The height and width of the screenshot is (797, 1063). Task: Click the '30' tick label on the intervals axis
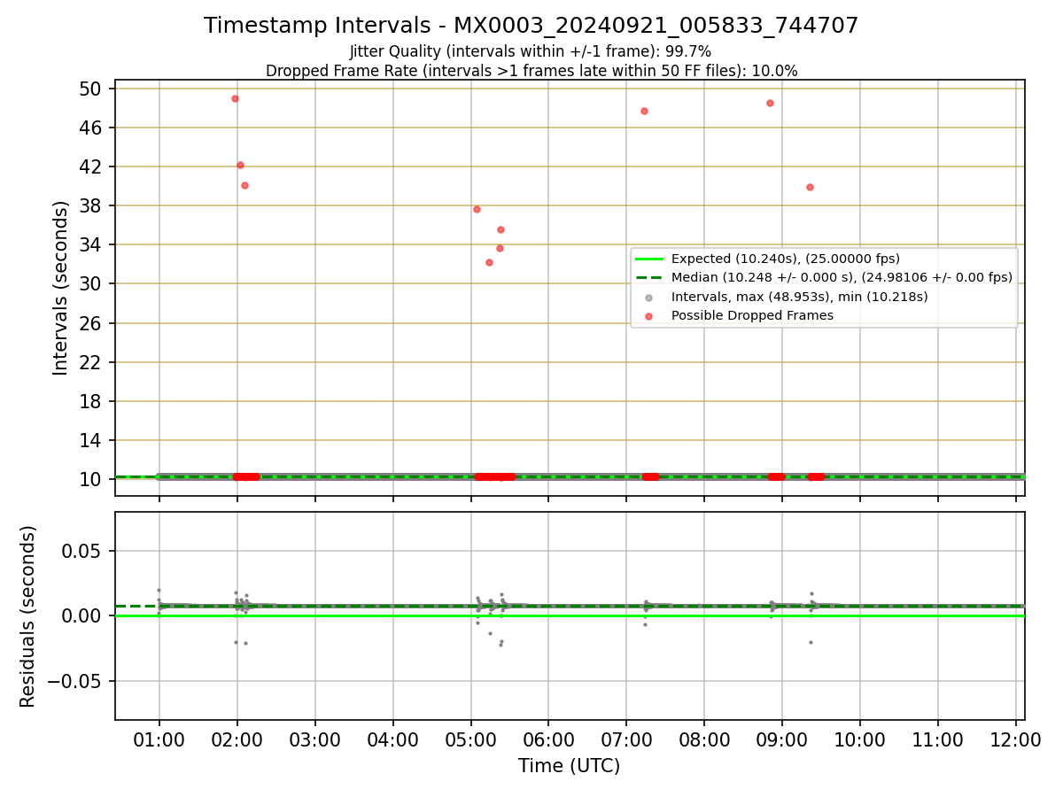(92, 283)
